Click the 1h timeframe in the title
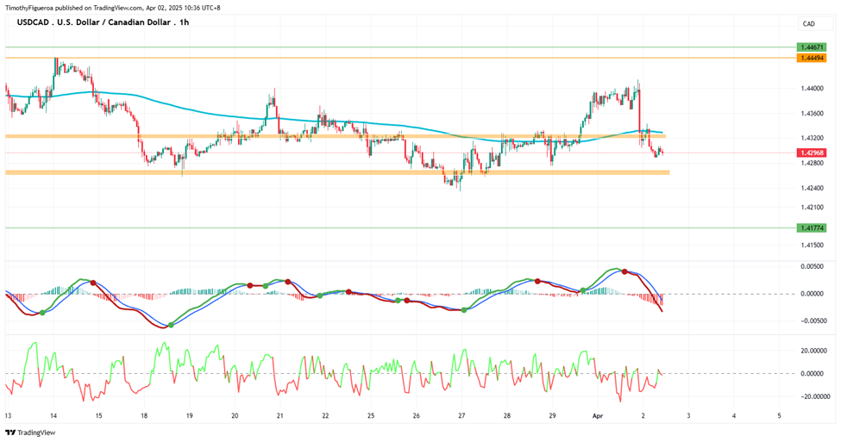This screenshot has height=442, width=841. pos(184,22)
